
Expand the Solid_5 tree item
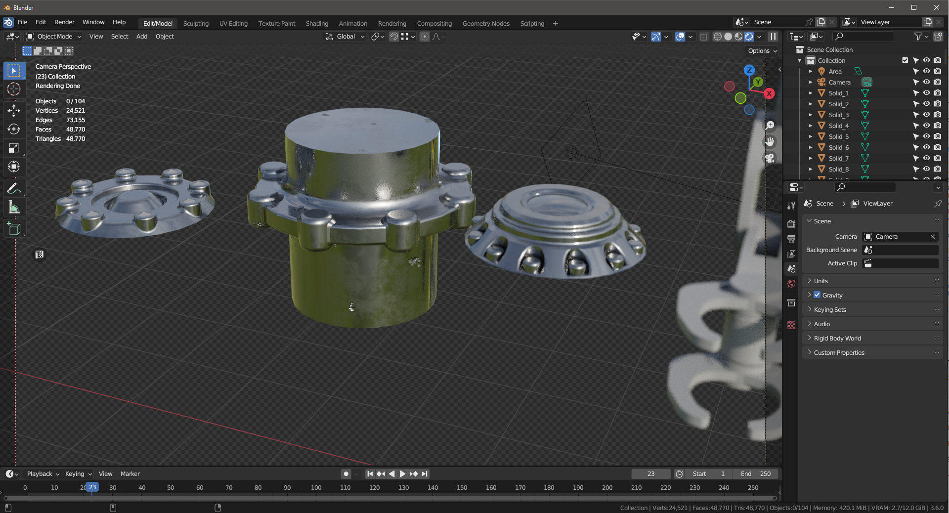(811, 136)
